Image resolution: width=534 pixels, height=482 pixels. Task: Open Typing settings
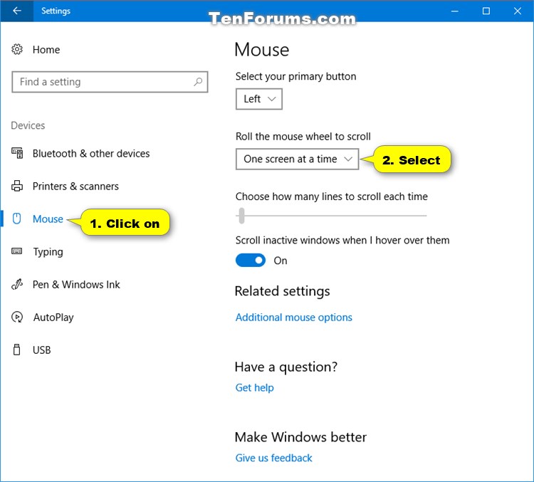click(x=48, y=252)
